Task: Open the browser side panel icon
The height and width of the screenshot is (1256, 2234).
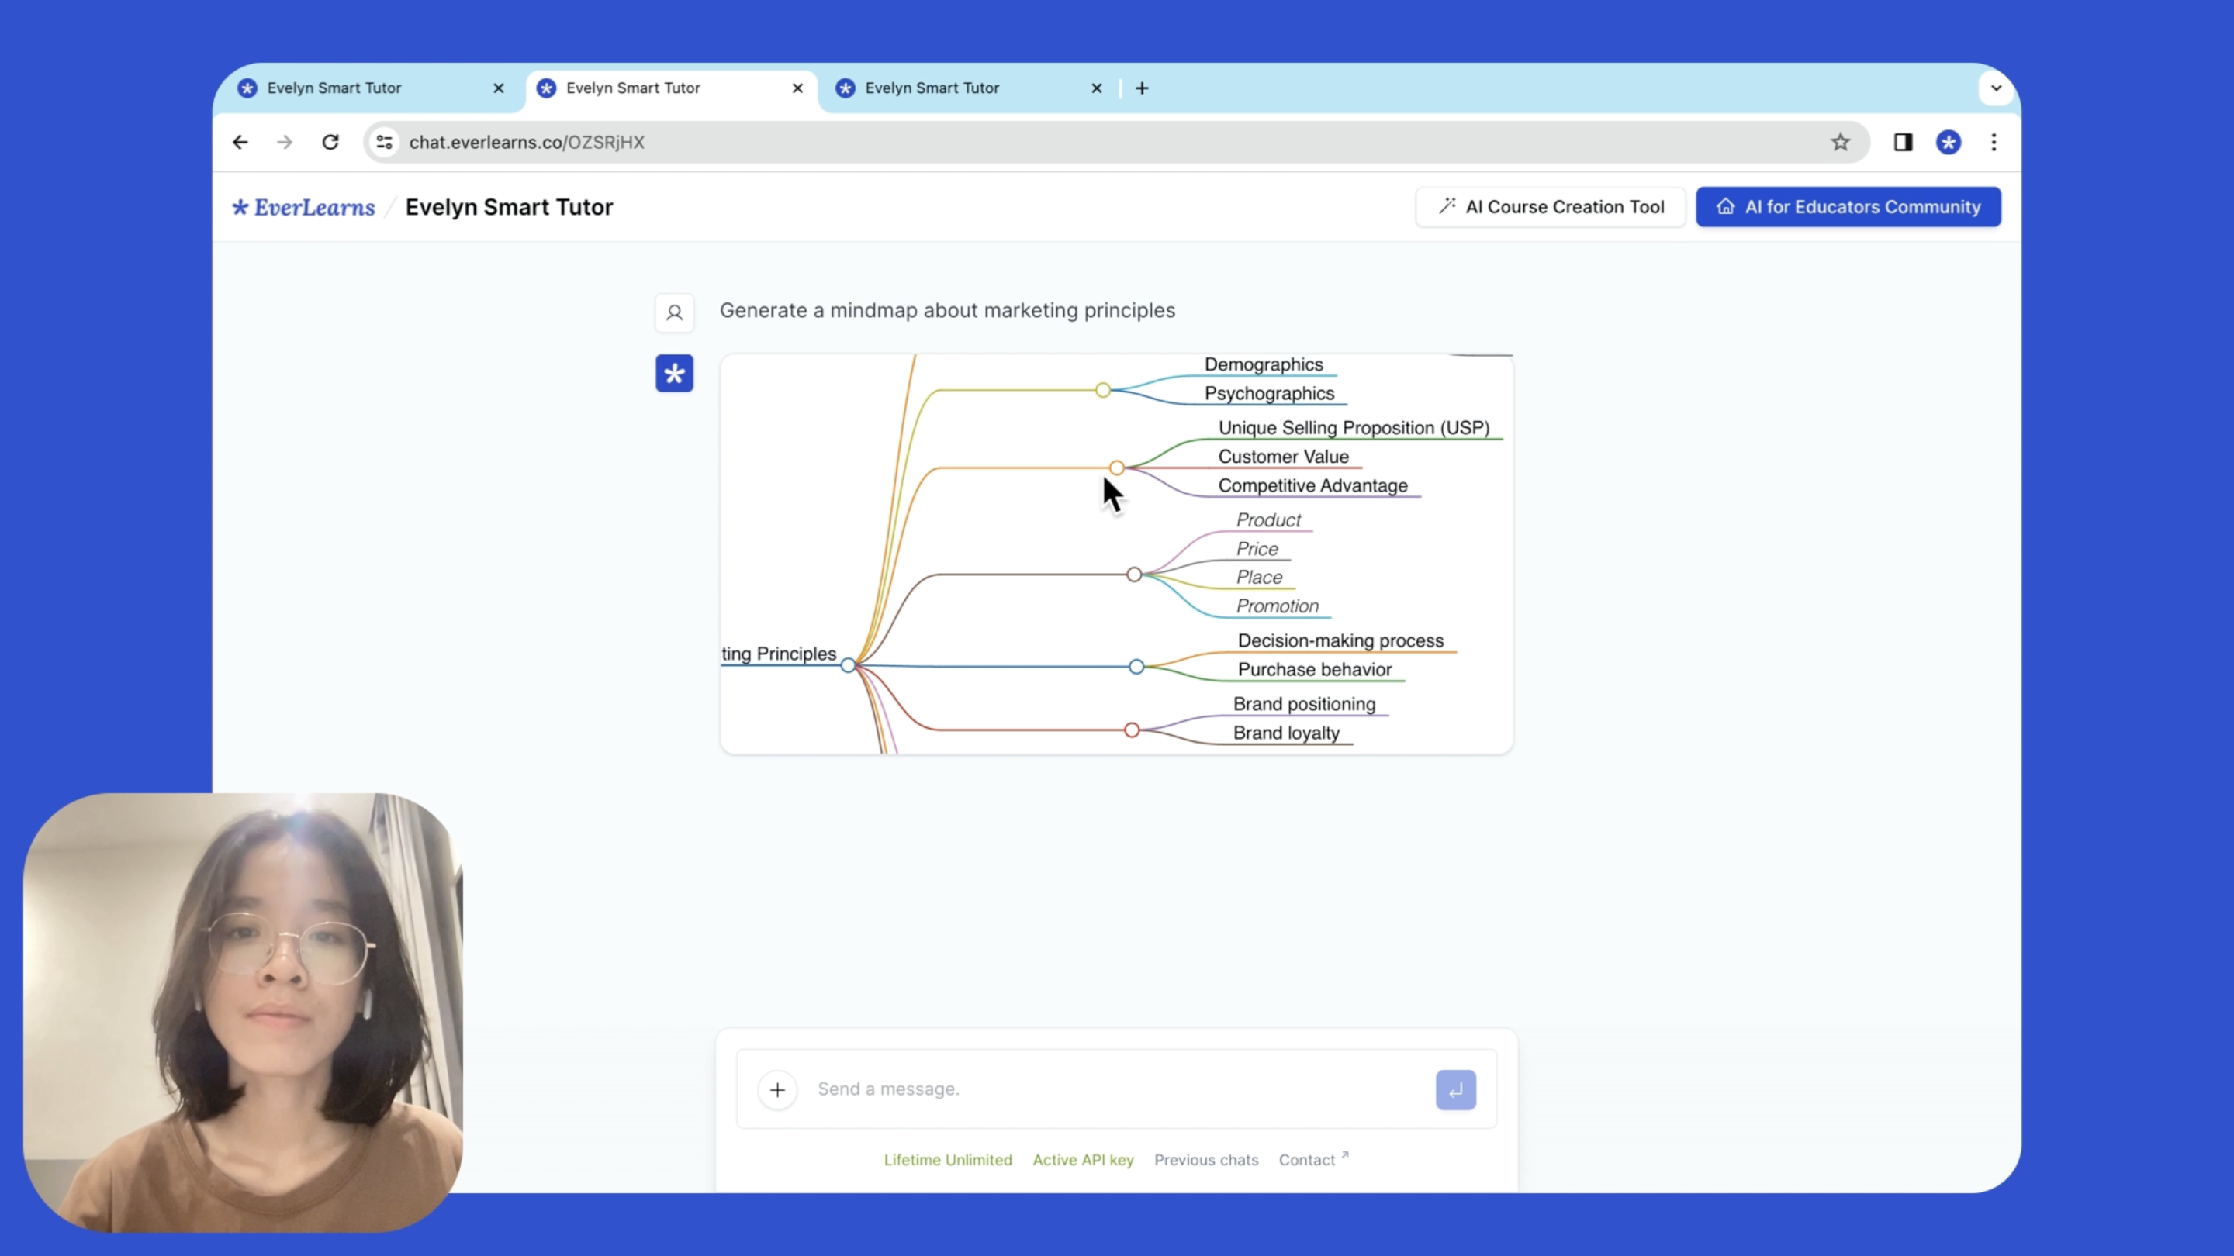Action: coord(1903,142)
